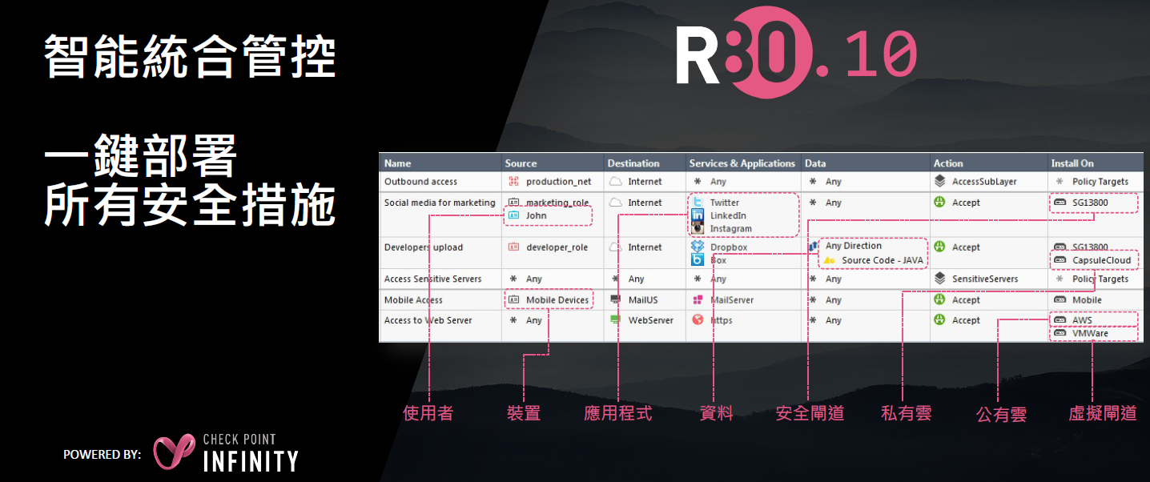The image size is (1150, 482).
Task: Click Source 'Any' in Access to Web Server row
Action: [534, 320]
